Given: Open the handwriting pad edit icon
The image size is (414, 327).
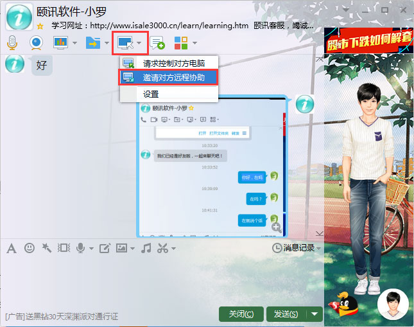Looking at the screenshot, I should click(105, 248).
